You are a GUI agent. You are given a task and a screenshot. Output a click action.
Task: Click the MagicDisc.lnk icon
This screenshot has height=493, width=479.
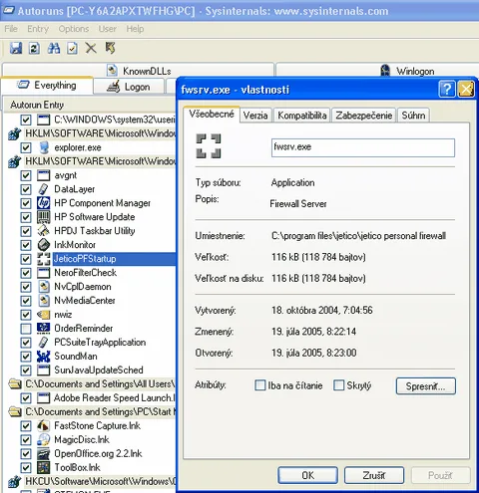(43, 439)
